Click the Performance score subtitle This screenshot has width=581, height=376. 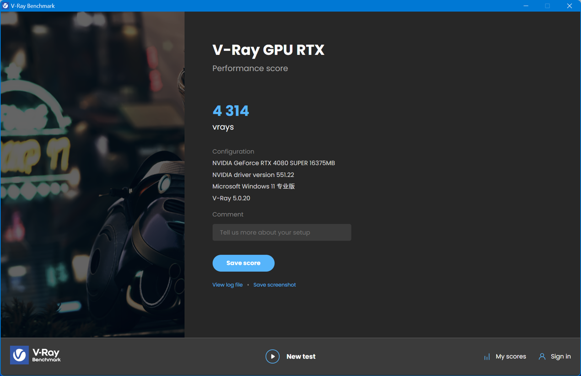point(250,68)
